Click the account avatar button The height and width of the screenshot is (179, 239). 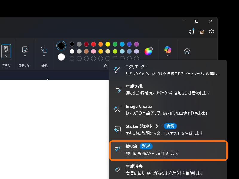coord(202,31)
